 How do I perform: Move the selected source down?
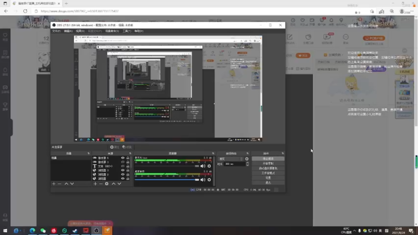[x=119, y=184]
